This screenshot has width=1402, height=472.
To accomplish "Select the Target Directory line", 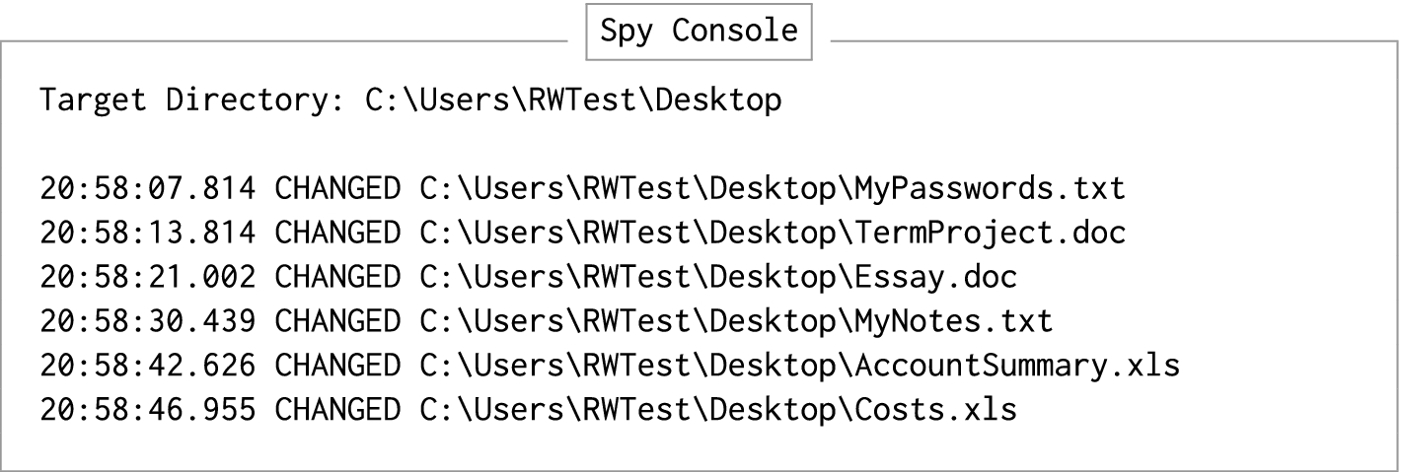I will pyautogui.click(x=410, y=101).
